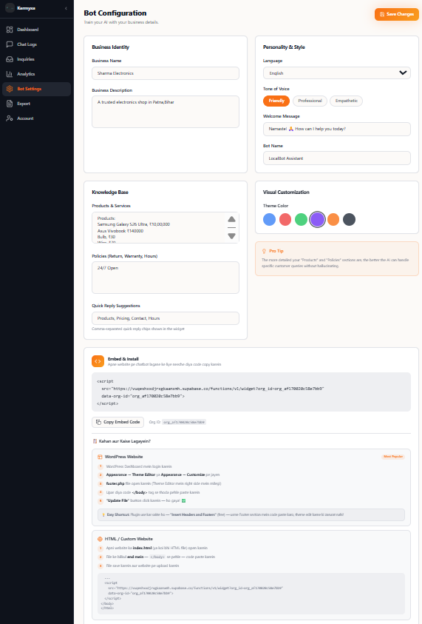This screenshot has height=624, width=422.
Task: Save changes with the orange button
Action: point(397,14)
